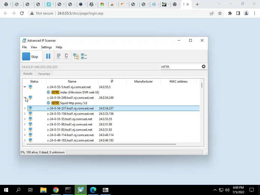Expand the 24.0.53.55 host entry
The height and width of the screenshot is (195, 260).
(x=25, y=119)
